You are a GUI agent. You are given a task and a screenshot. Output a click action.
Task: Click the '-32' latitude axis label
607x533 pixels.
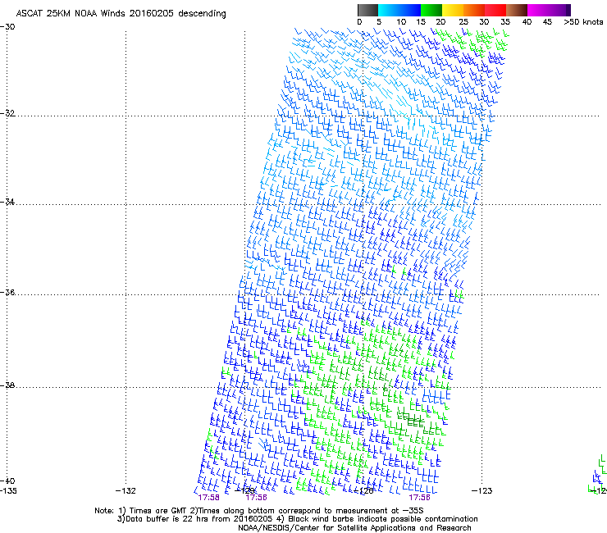7,113
